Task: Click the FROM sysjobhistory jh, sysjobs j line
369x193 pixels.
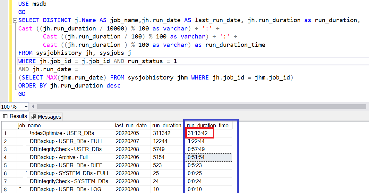Action: click(75, 53)
